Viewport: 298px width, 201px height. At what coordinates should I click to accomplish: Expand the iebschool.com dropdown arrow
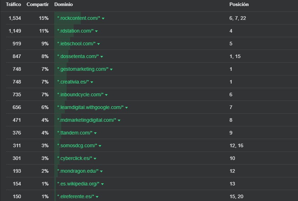99,44
